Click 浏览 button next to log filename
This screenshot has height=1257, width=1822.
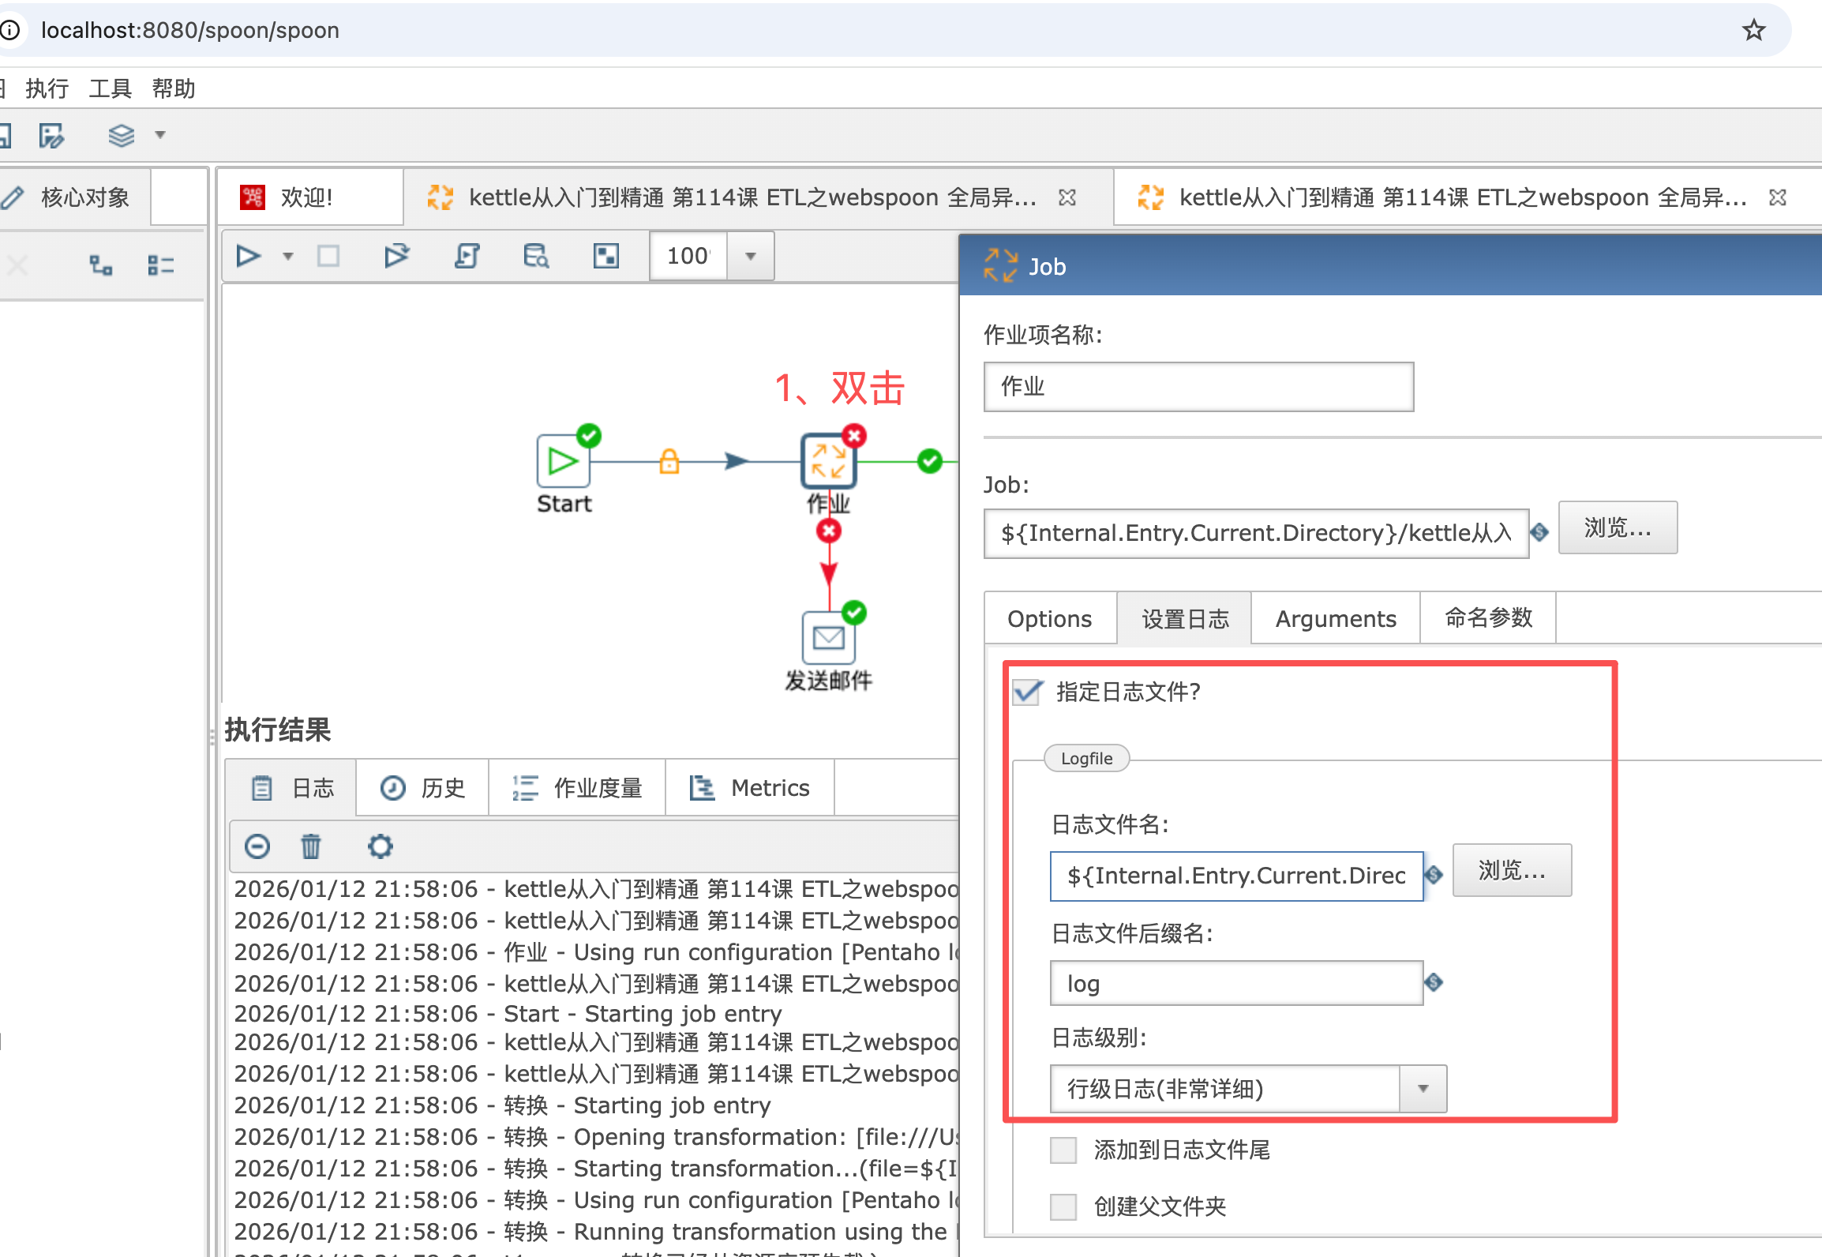coord(1511,870)
